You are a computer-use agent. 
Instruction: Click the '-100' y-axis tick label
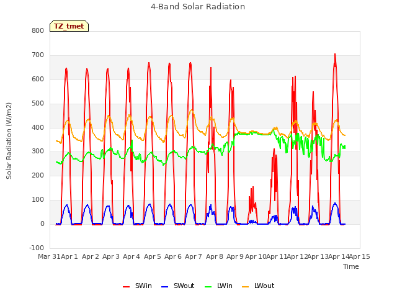(x=37, y=248)
